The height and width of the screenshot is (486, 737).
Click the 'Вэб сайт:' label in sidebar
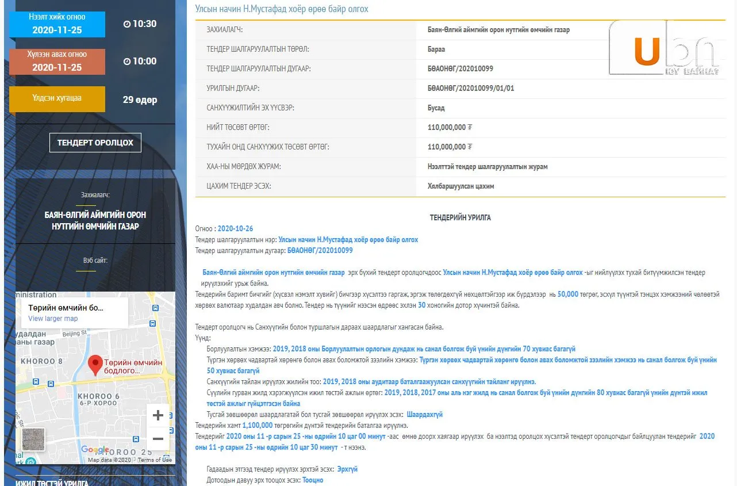[95, 261]
